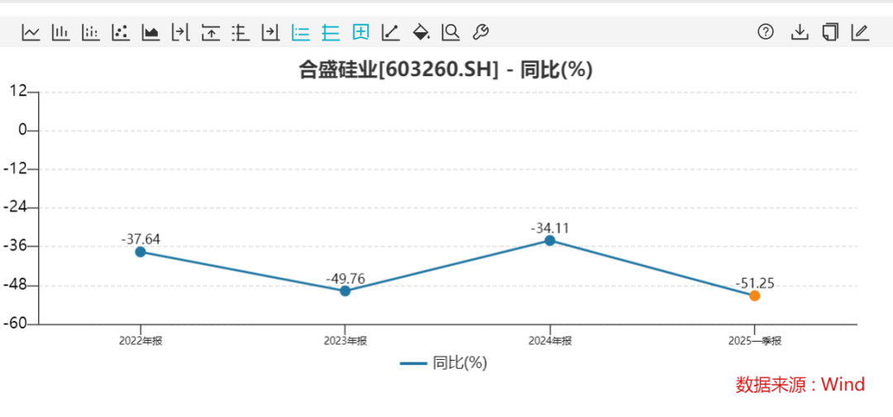This screenshot has height=417, width=893.
Task: Open help with the question mark icon
Action: click(766, 32)
